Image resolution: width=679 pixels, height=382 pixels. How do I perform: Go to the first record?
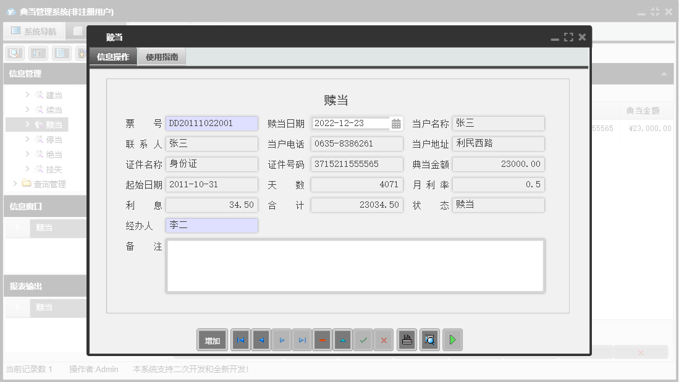click(240, 340)
